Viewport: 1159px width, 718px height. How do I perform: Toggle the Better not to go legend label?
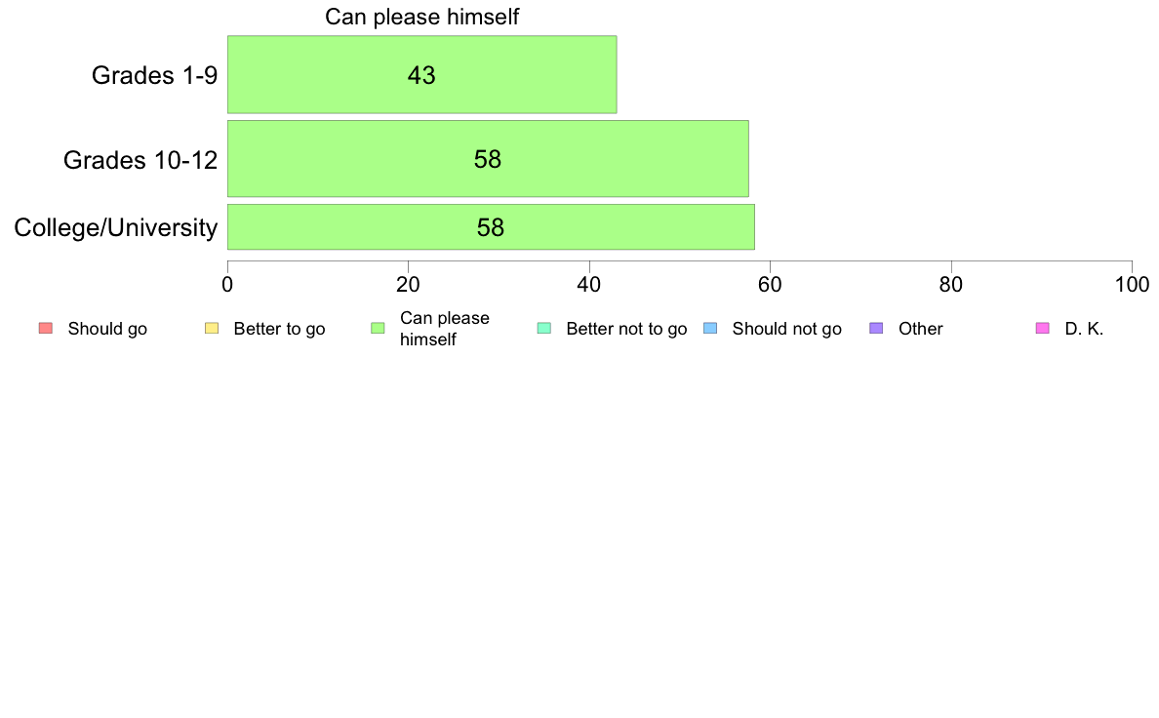626,329
